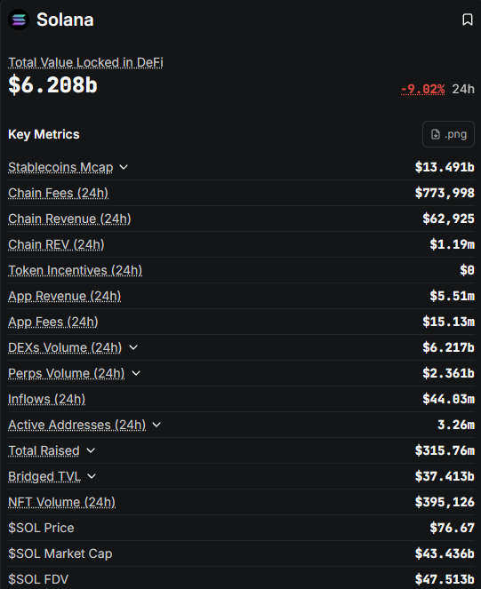Click the $76.67 SOL price value

(x=452, y=528)
